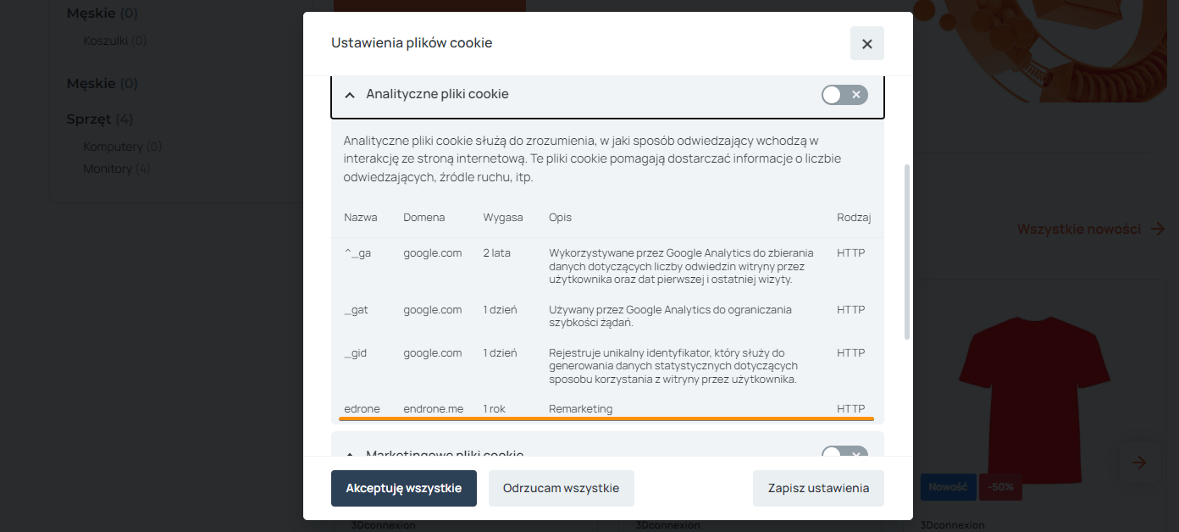Click the Nowość product badge

pos(947,487)
